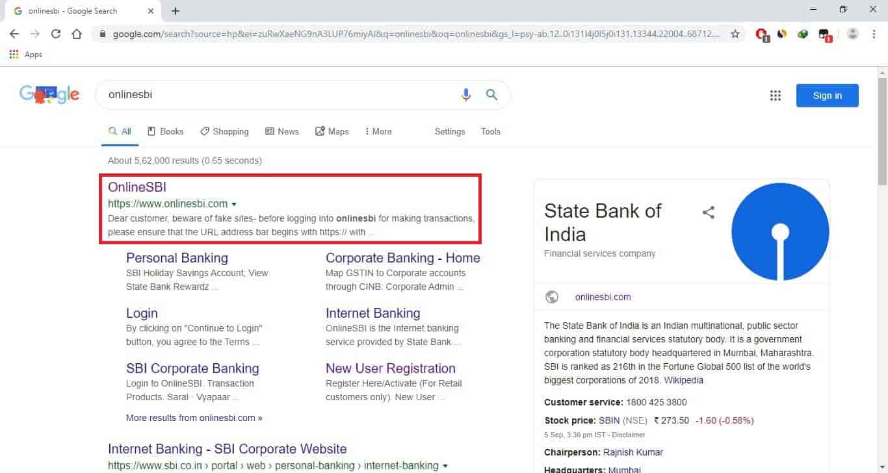Screen dimensions: 888x473
Task: Open Chrome's three-dot menu
Action: (x=874, y=34)
